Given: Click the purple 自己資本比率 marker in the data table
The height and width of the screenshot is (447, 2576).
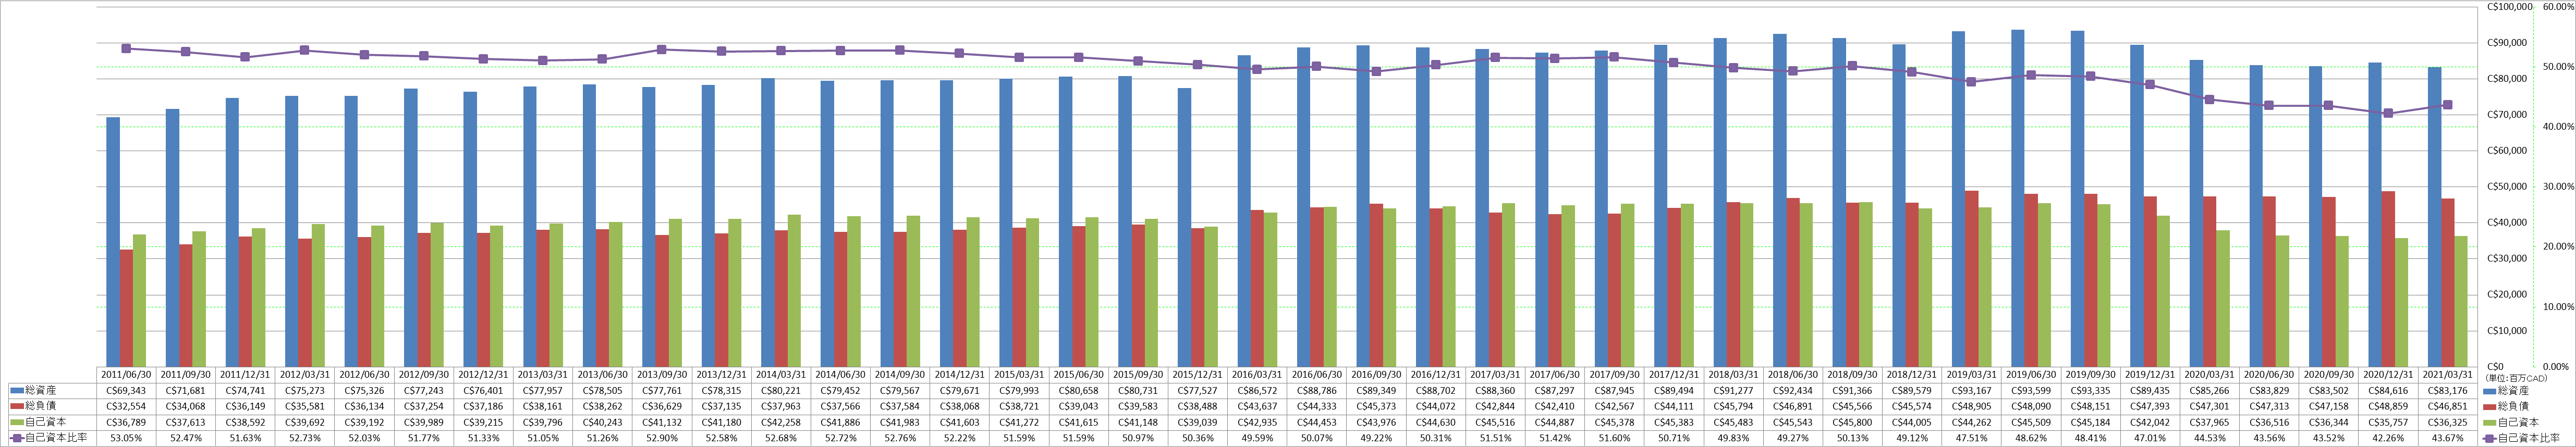Looking at the screenshot, I should click(x=16, y=438).
